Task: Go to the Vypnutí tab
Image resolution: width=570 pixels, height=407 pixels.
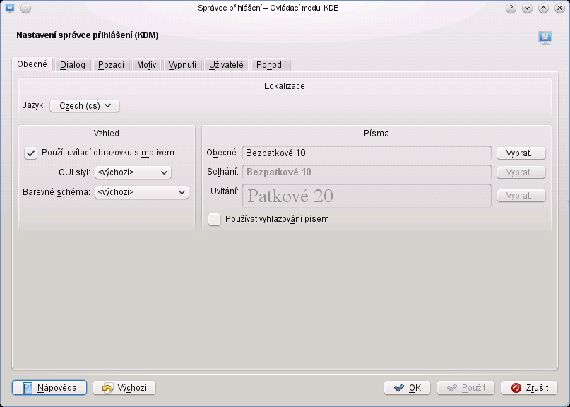Action: click(x=182, y=65)
